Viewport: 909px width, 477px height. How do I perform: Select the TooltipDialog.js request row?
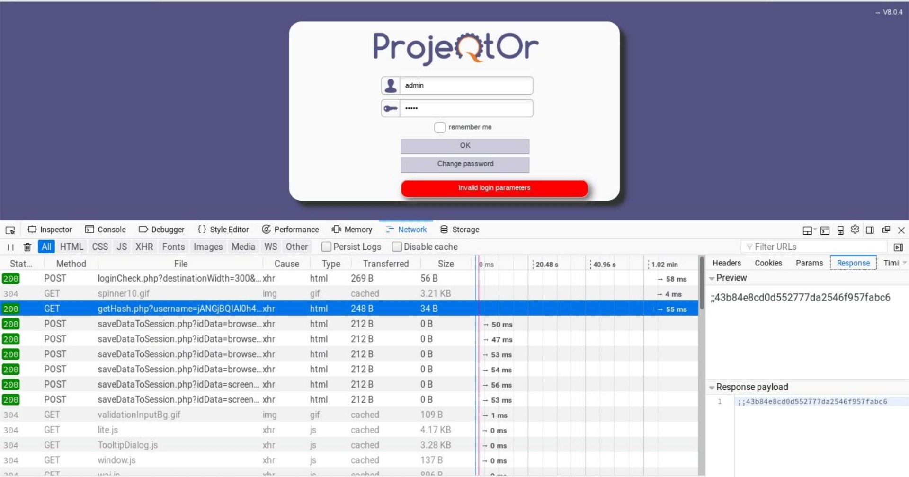349,445
